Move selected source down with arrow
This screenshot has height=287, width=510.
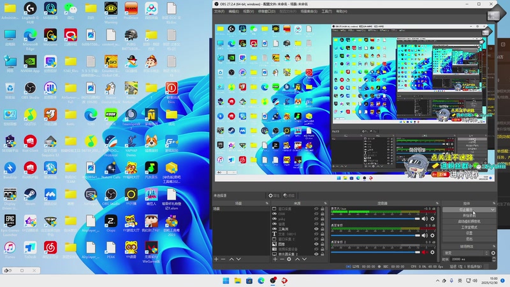coord(305,260)
